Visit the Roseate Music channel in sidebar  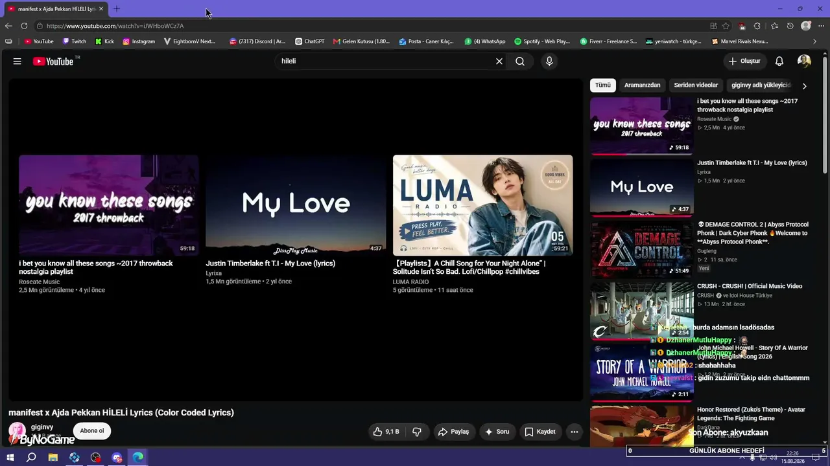coord(714,119)
